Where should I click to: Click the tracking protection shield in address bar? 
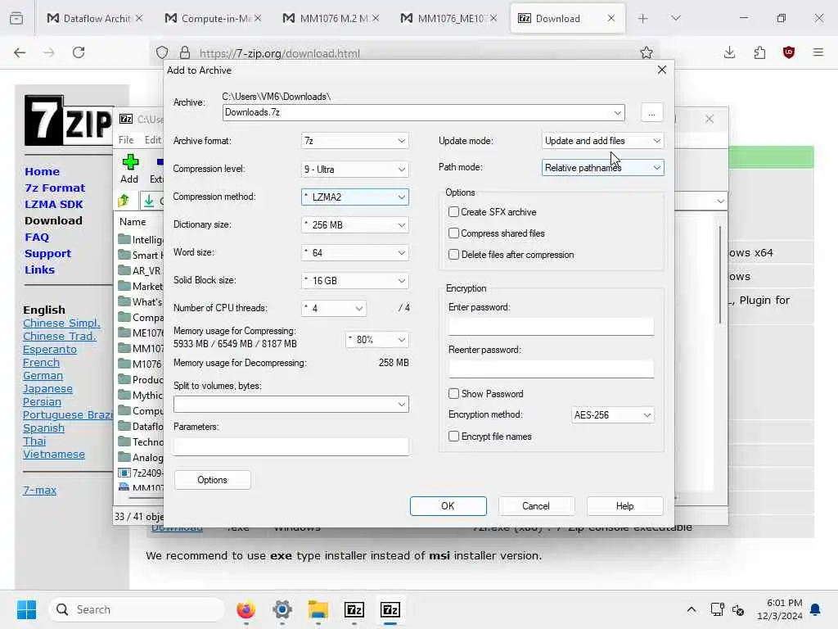pyautogui.click(x=162, y=52)
